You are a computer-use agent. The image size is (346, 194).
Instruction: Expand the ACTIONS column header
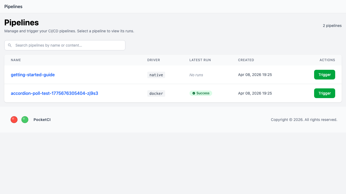pos(327,60)
